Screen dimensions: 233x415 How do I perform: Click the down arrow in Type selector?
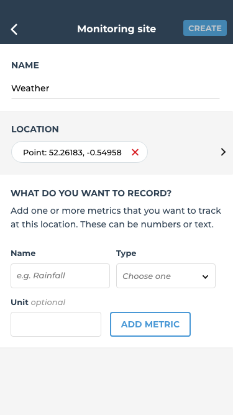point(205,276)
